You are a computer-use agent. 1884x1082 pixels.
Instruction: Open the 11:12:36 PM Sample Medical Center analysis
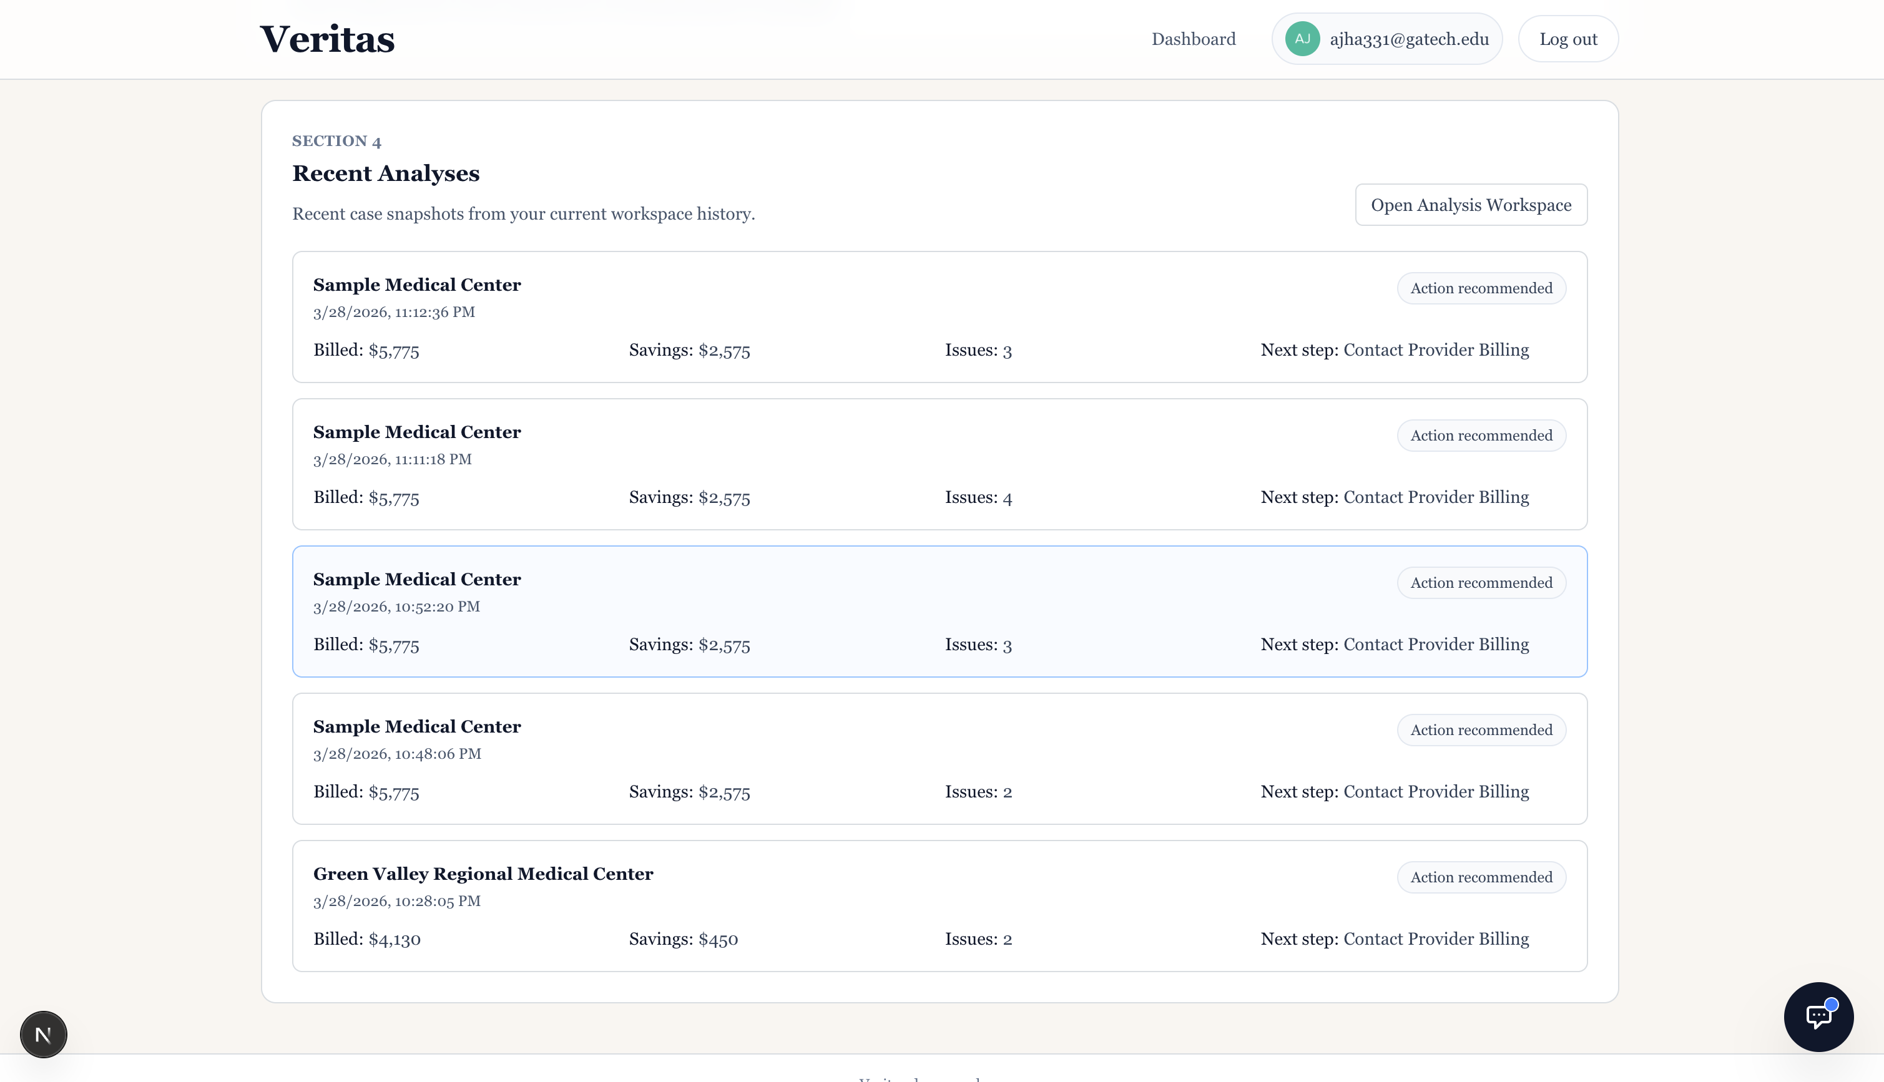[x=939, y=316]
